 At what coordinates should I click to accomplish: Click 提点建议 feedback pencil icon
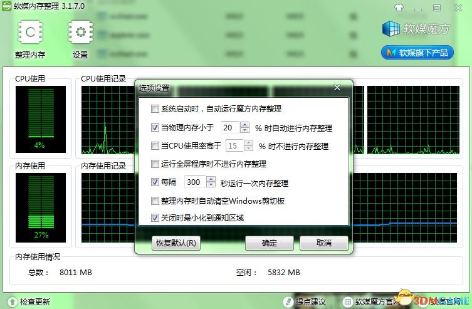tap(288, 301)
